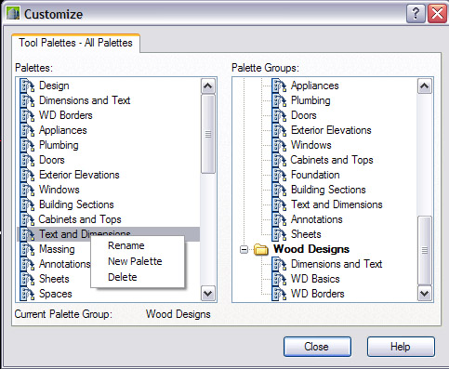Click the palette icon beside Spaces
The width and height of the screenshot is (449, 369).
coord(27,294)
